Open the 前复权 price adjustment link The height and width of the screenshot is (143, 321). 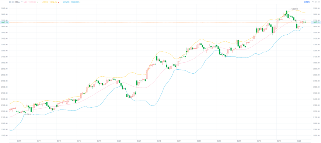pyautogui.click(x=307, y=2)
